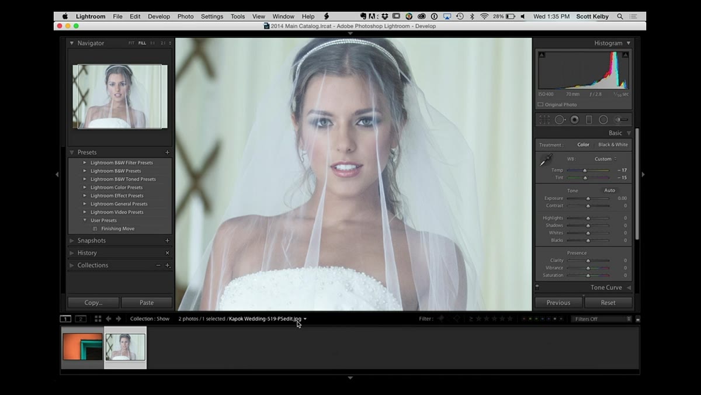Select the Red Eye Correction tool
Image resolution: width=701 pixels, height=395 pixels.
[x=575, y=120]
